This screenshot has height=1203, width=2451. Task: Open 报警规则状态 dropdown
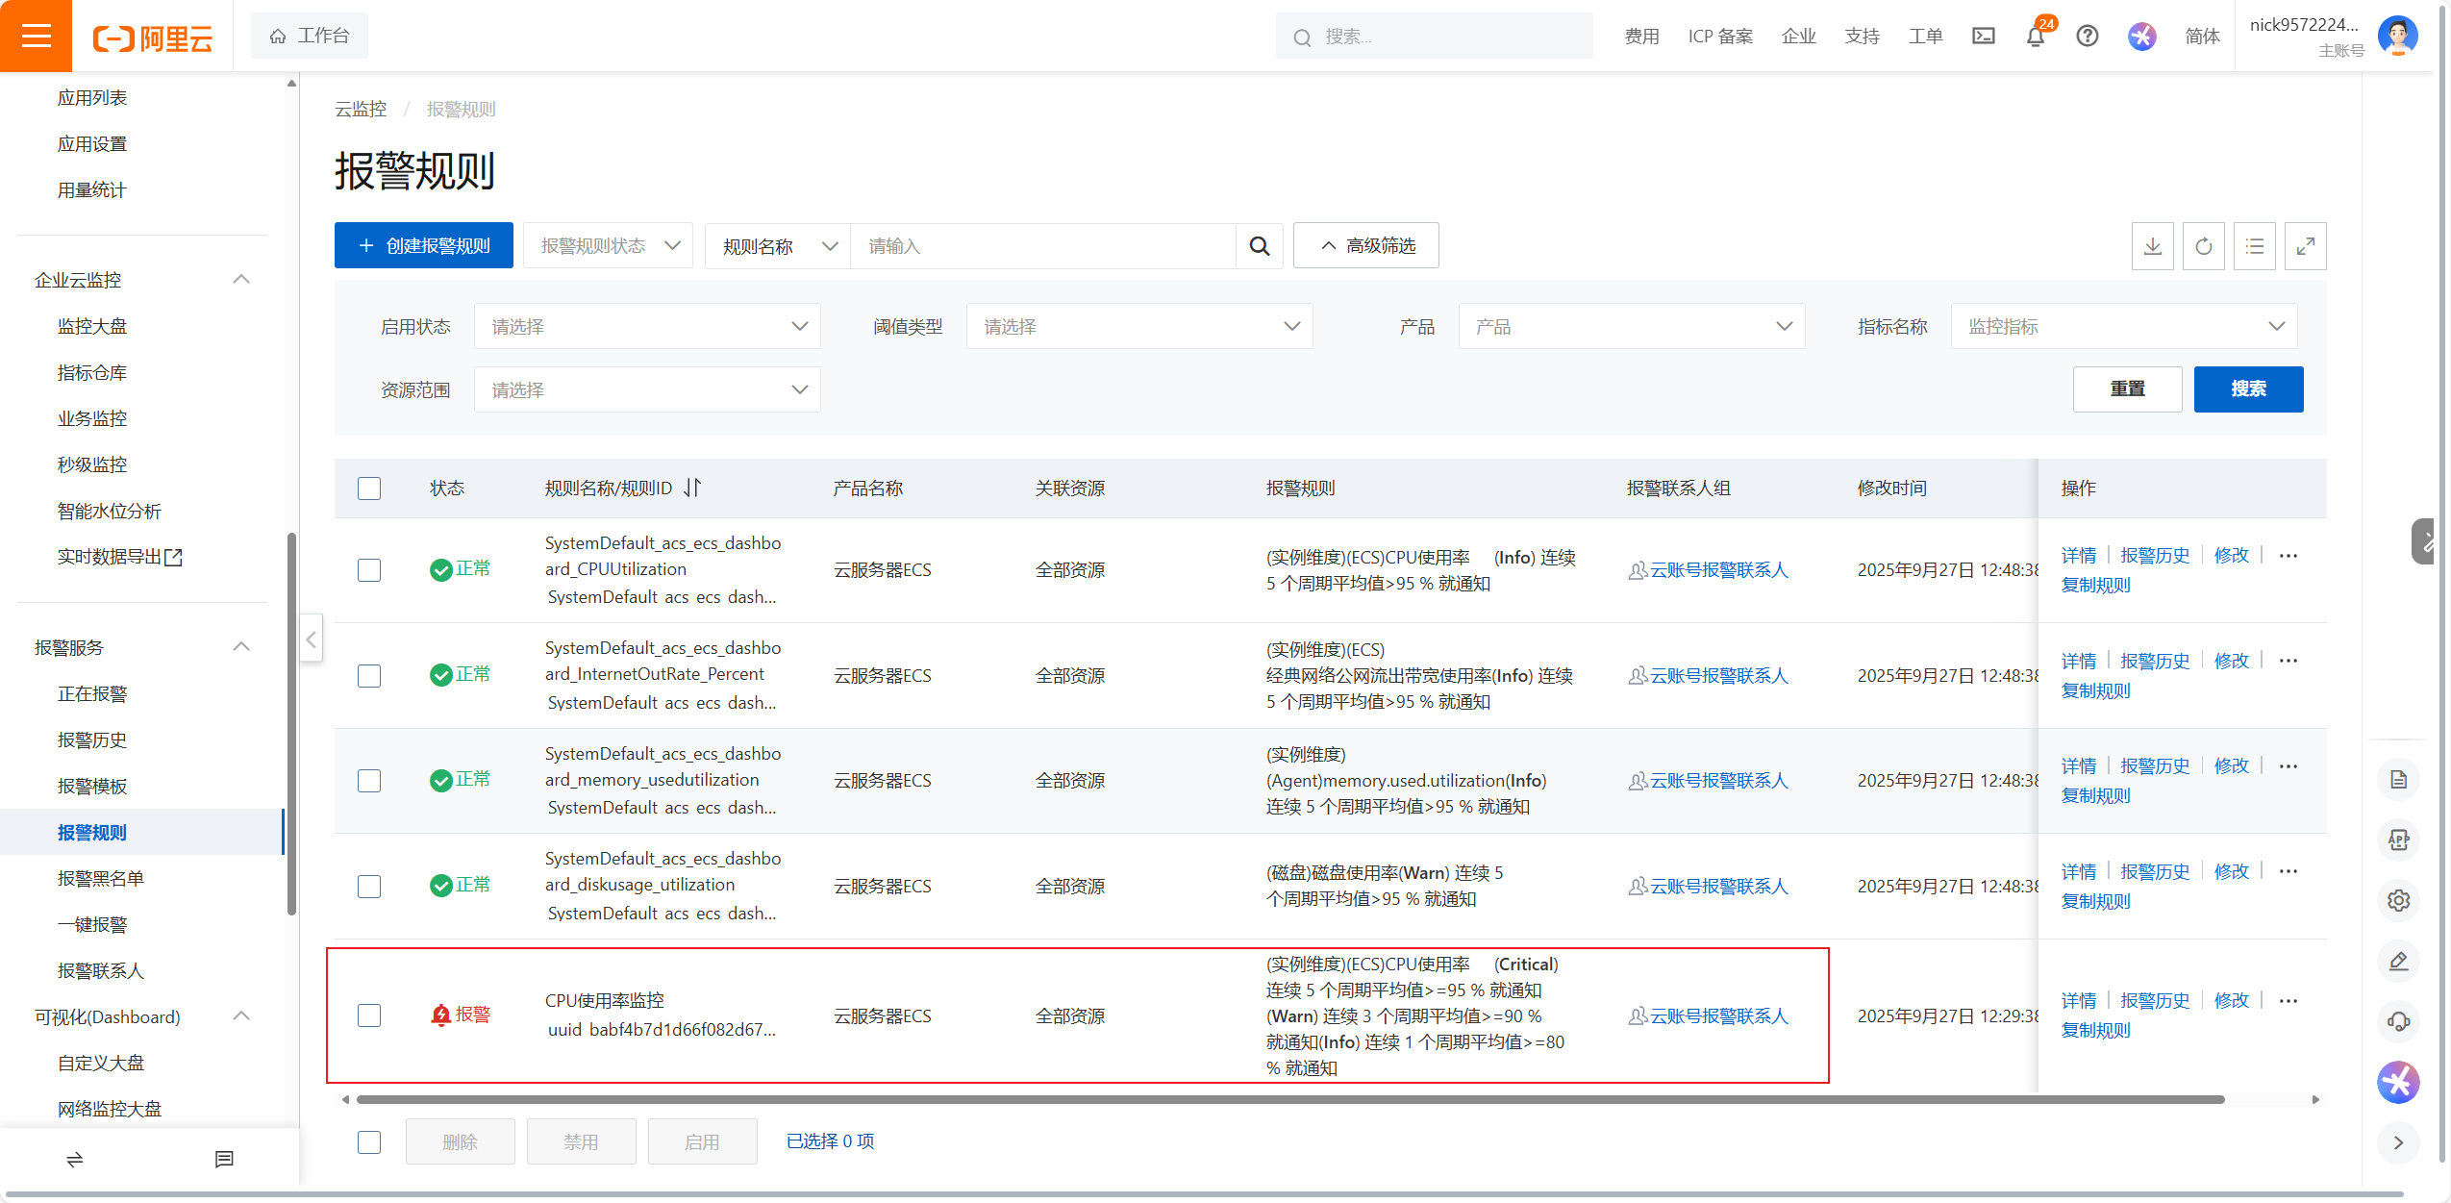coord(609,246)
